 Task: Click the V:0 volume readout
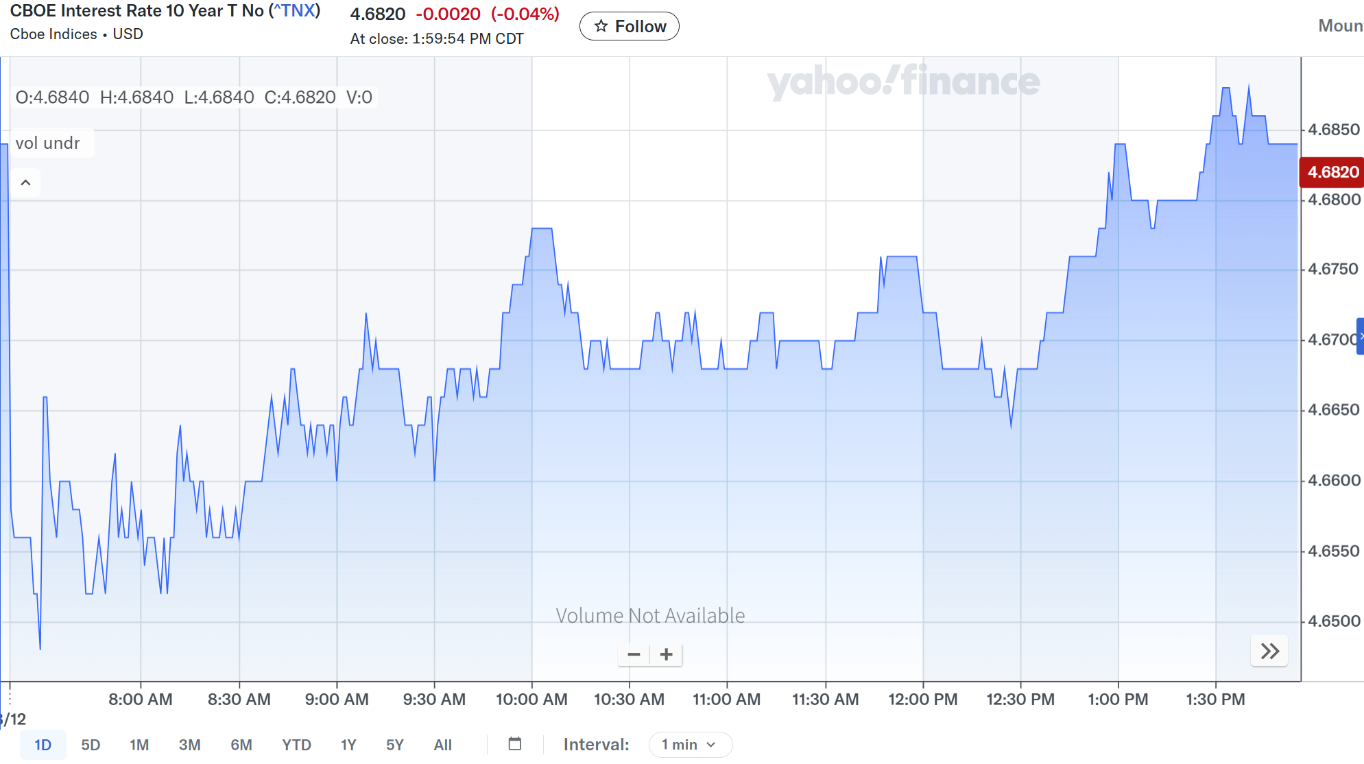(x=359, y=97)
